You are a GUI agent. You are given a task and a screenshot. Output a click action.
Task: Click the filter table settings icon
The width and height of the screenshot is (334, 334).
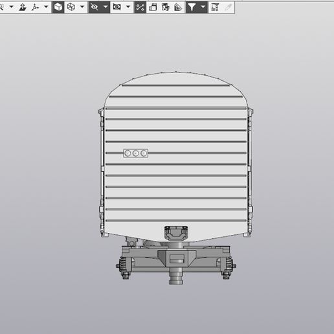point(215,7)
